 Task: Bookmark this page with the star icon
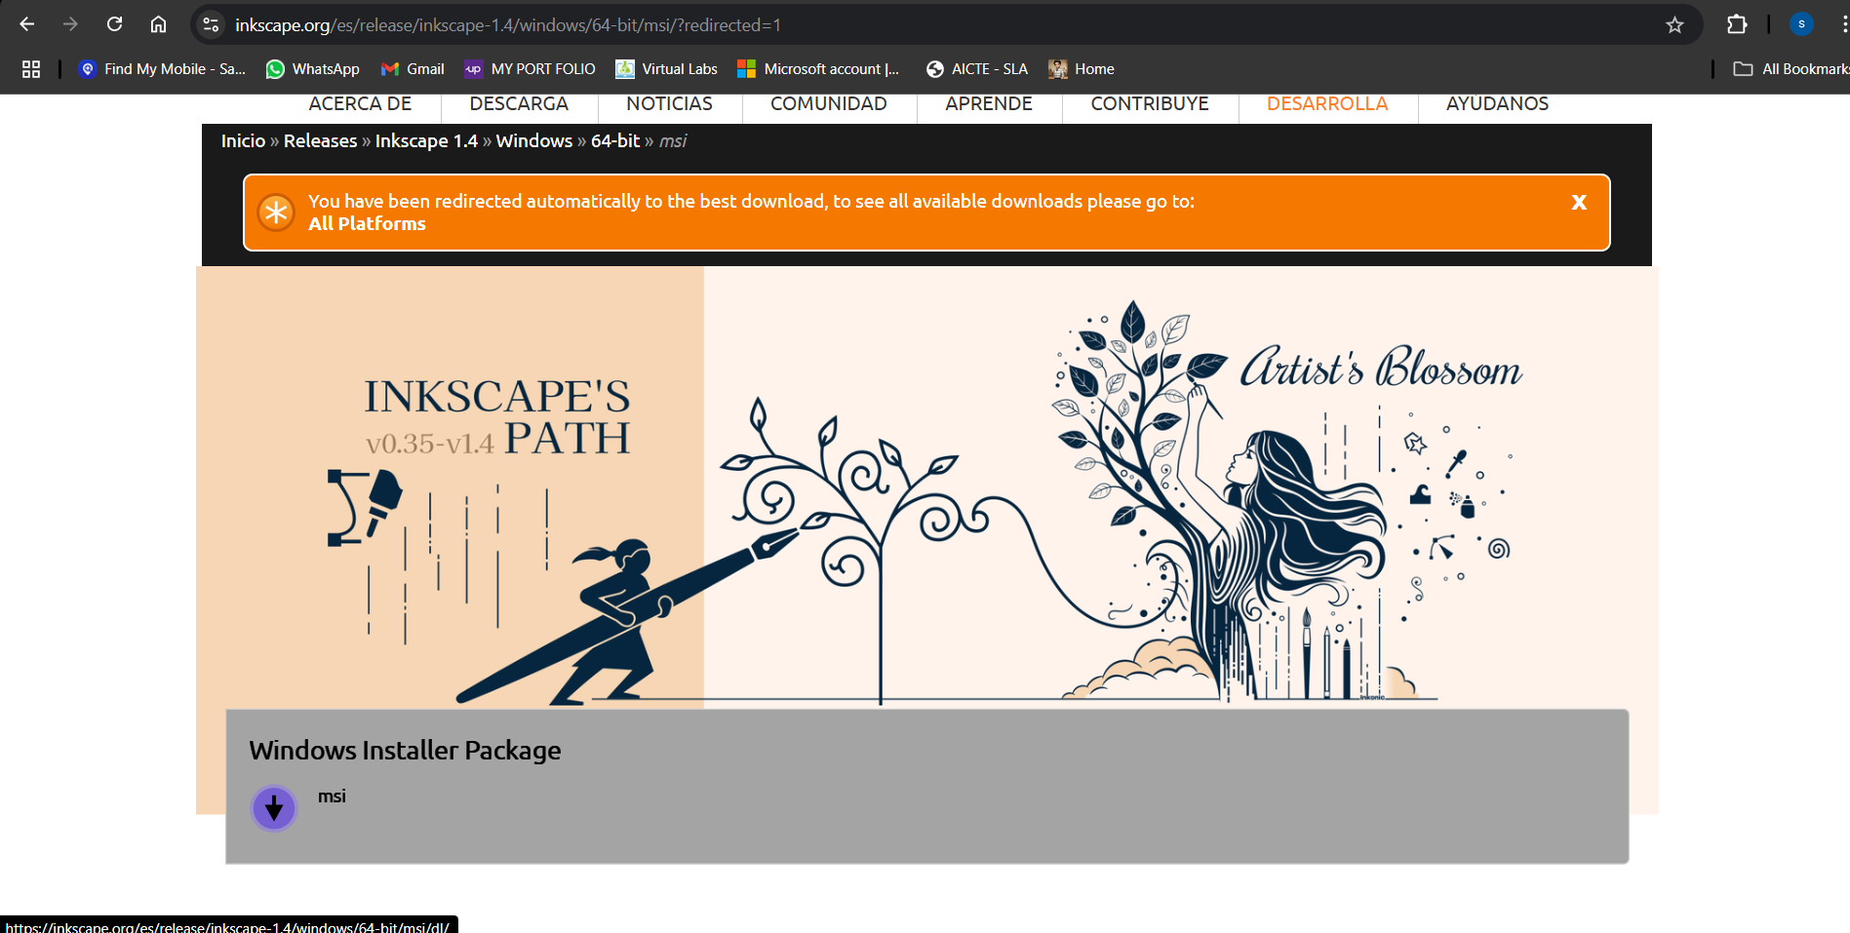tap(1674, 24)
